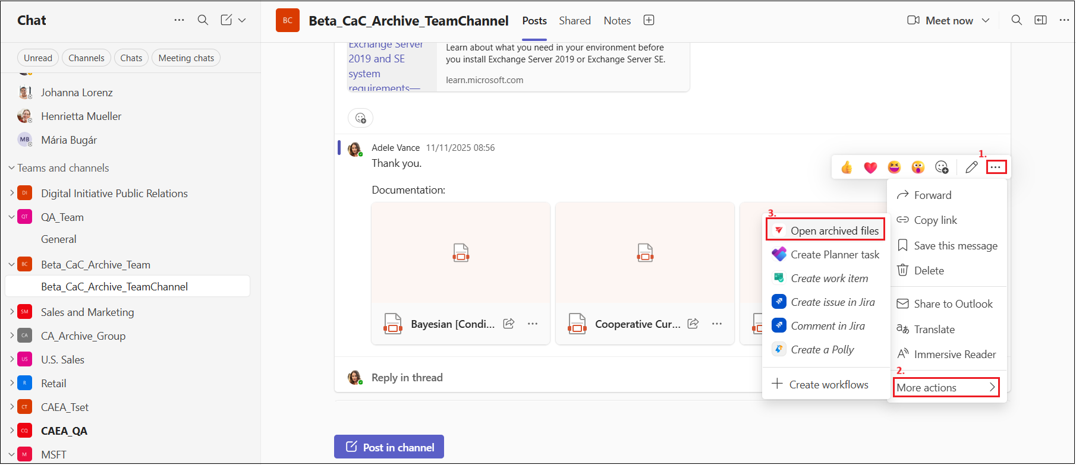Click the Reply in thread field
Image resolution: width=1076 pixels, height=465 pixels.
[x=407, y=378]
